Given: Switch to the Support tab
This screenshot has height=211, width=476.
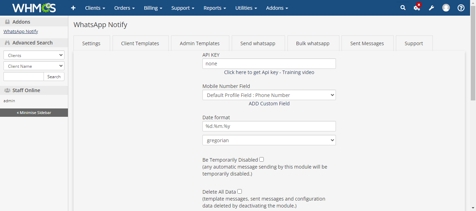Looking at the screenshot, I should click(x=414, y=43).
